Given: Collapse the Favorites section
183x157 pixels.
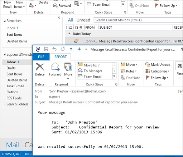Looking at the screenshot, I should pyautogui.click(x=5, y=21).
